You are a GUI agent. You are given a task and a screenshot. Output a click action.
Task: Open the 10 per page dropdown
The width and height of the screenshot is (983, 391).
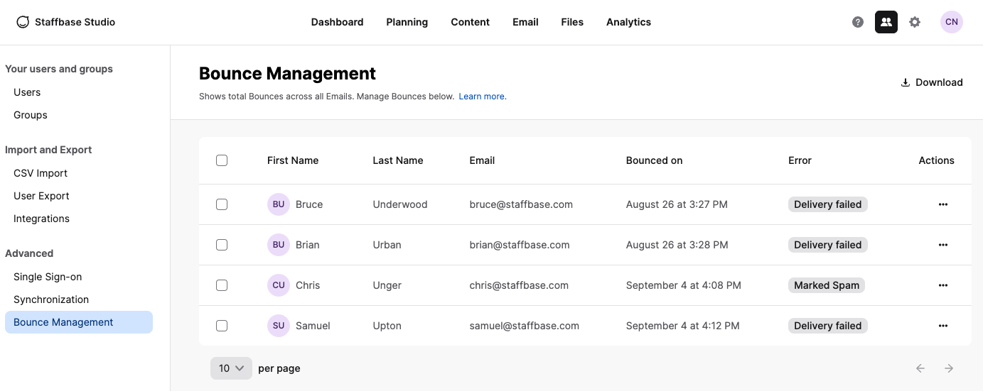click(231, 368)
